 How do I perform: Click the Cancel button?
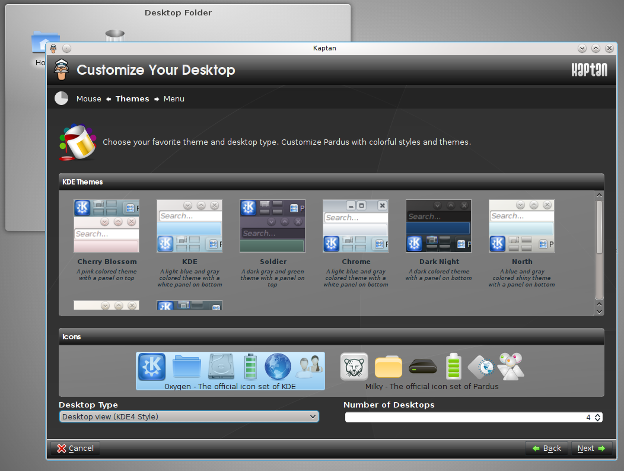[x=75, y=448]
